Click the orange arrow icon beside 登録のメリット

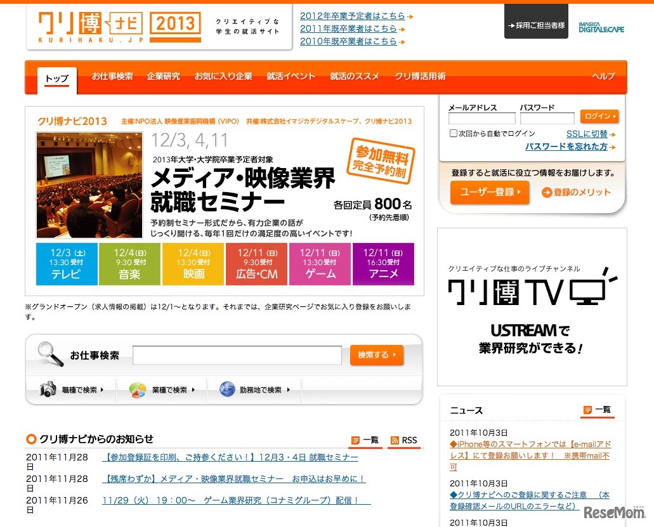pyautogui.click(x=546, y=192)
